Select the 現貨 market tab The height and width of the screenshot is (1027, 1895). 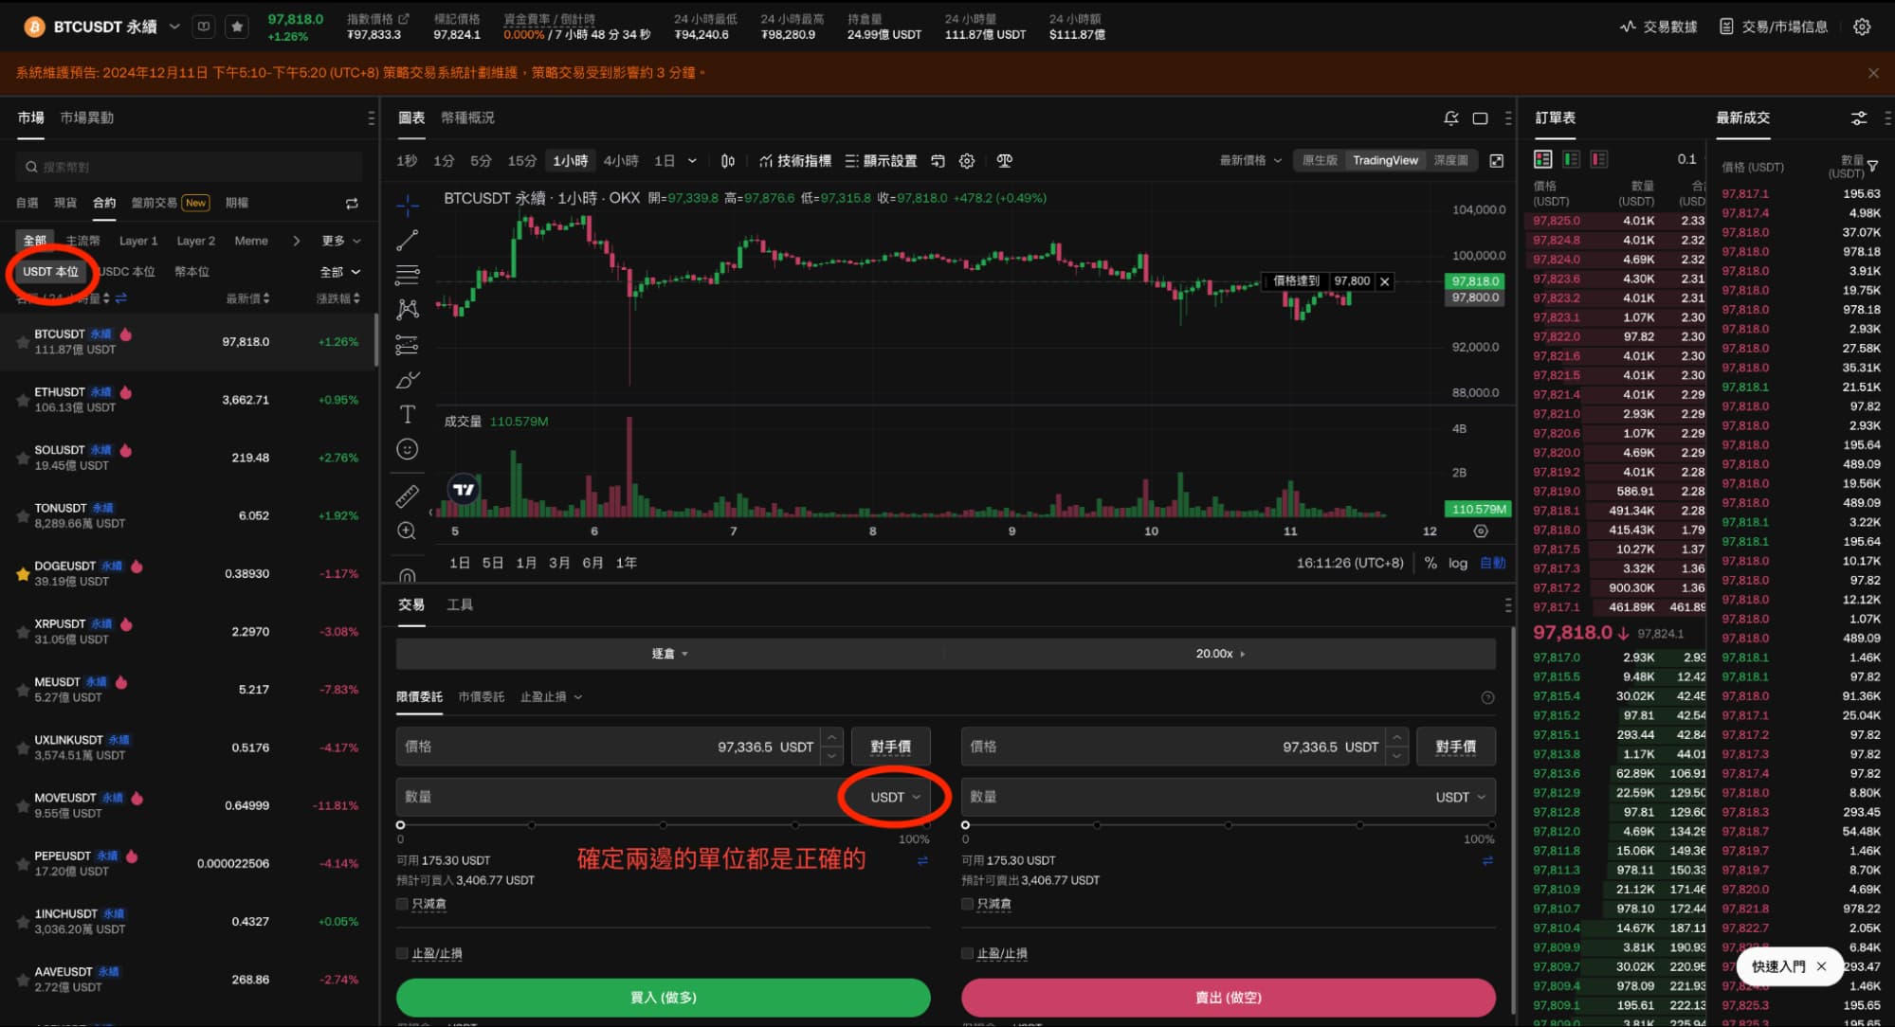(x=64, y=203)
